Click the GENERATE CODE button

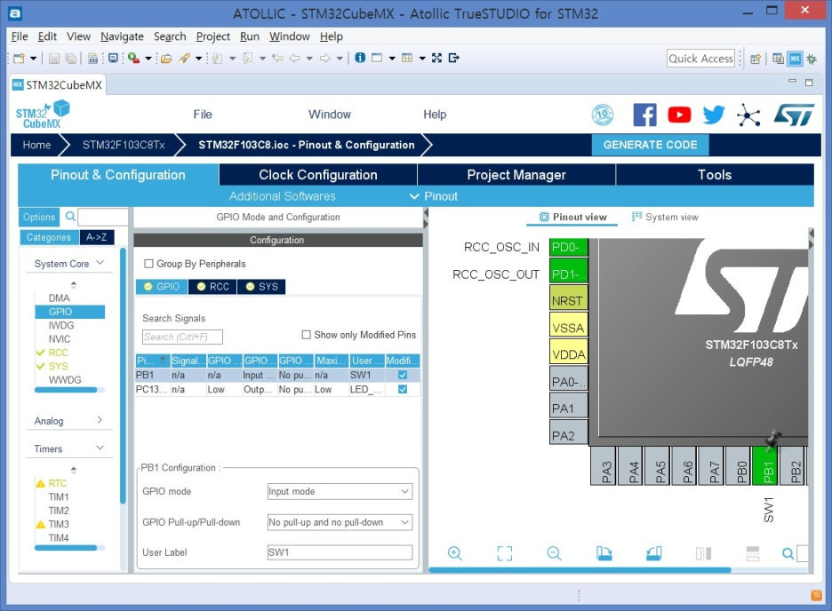(x=650, y=145)
